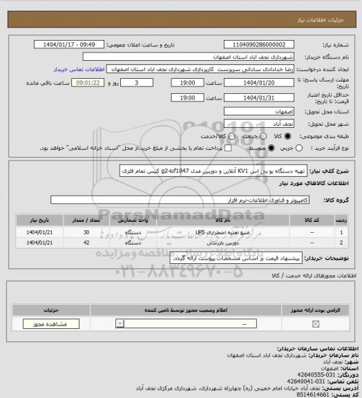Click the delivery province field اصفهان
This screenshot has width=362, height=398.
(x=259, y=111)
